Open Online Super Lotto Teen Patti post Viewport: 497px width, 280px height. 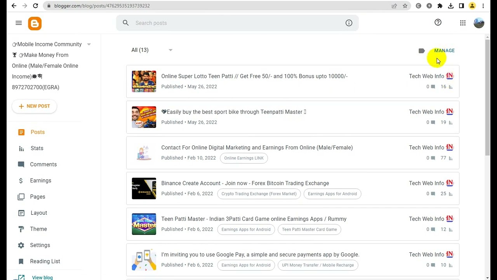tap(254, 76)
